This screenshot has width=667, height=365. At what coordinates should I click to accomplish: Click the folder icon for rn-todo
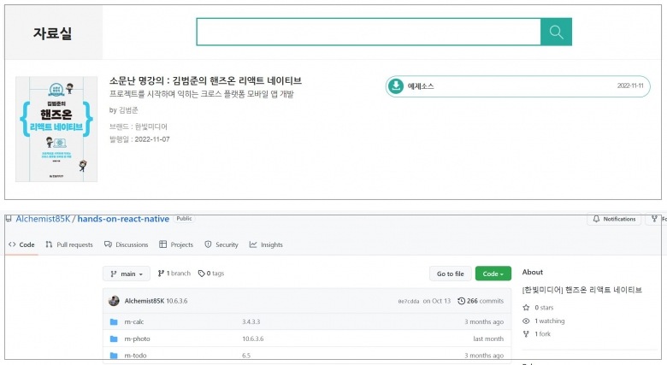(x=114, y=356)
